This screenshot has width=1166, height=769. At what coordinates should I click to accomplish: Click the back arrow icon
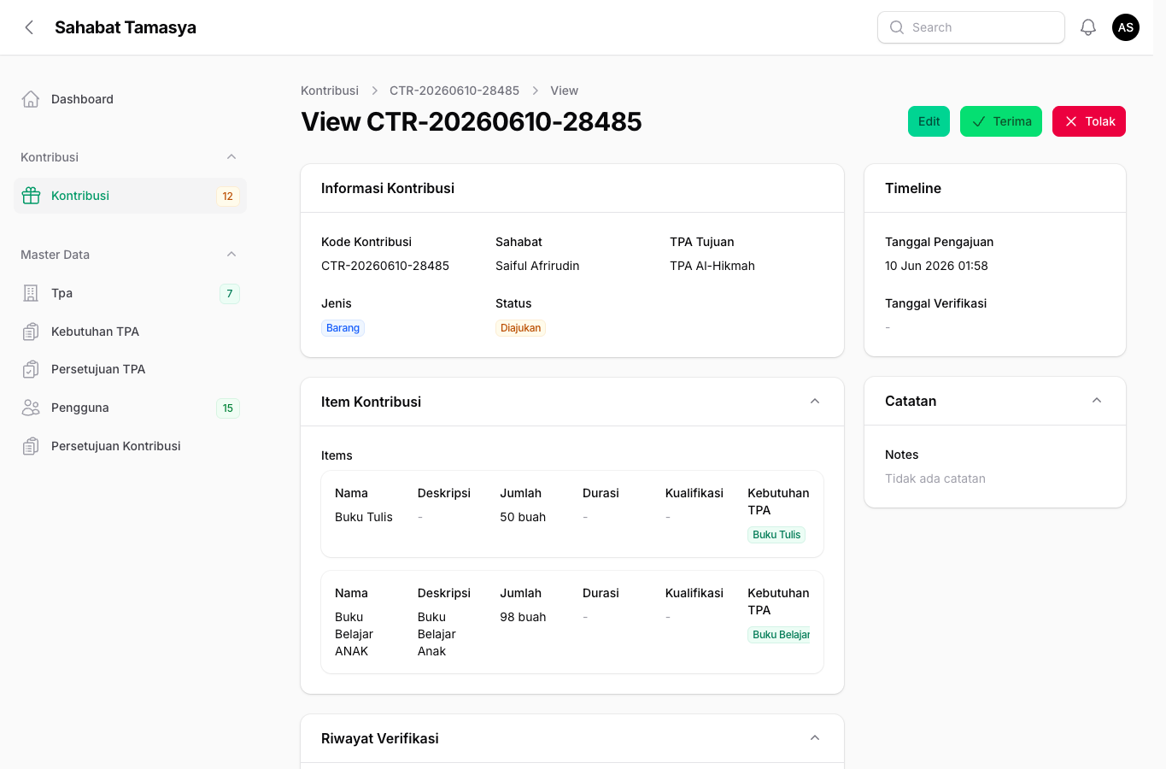(29, 27)
